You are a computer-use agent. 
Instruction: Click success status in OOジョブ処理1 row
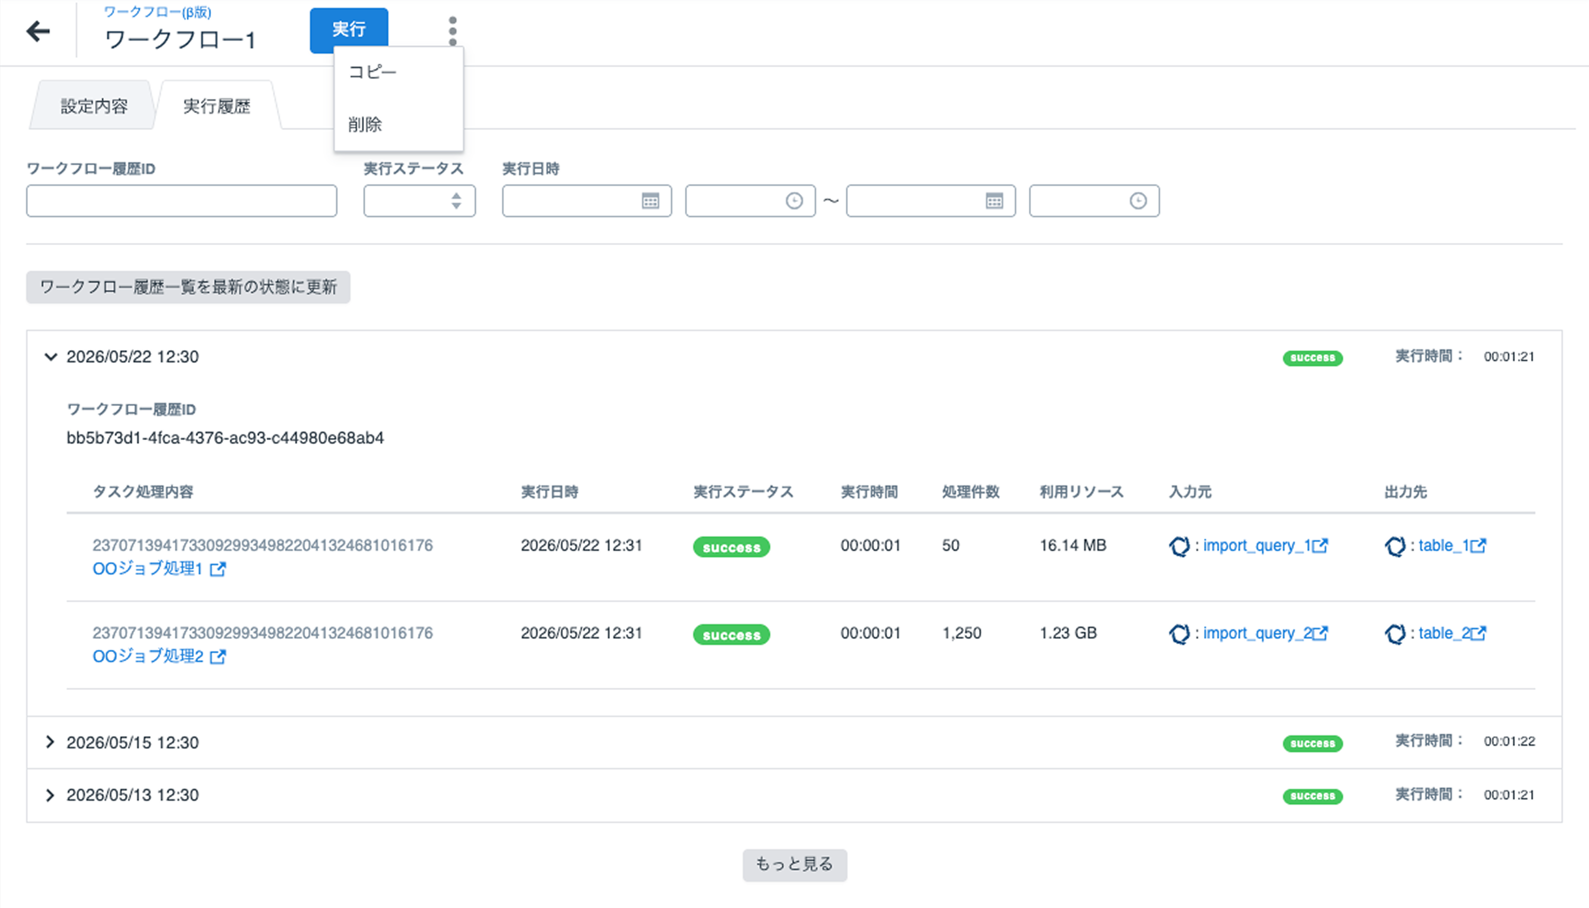pos(731,547)
